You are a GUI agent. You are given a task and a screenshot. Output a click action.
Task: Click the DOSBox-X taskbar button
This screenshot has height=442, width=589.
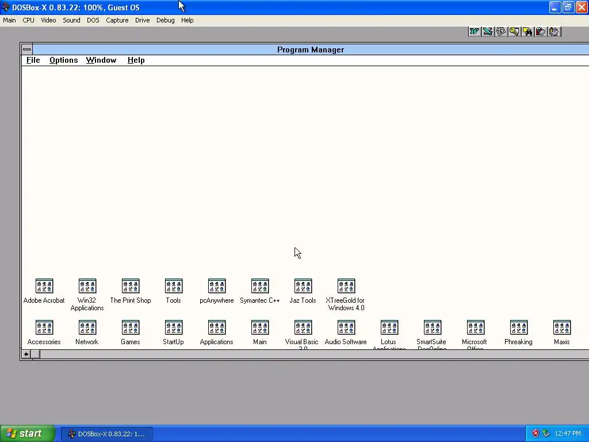tap(107, 434)
